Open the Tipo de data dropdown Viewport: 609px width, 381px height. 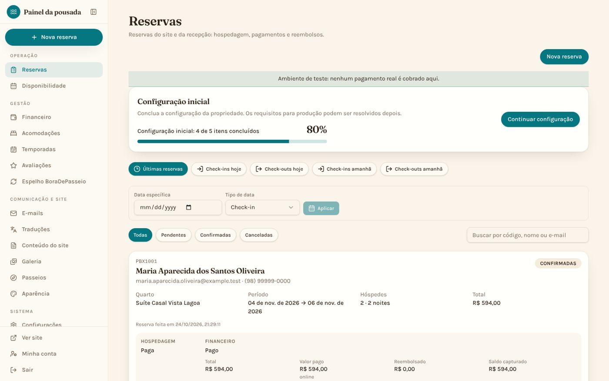pos(262,208)
